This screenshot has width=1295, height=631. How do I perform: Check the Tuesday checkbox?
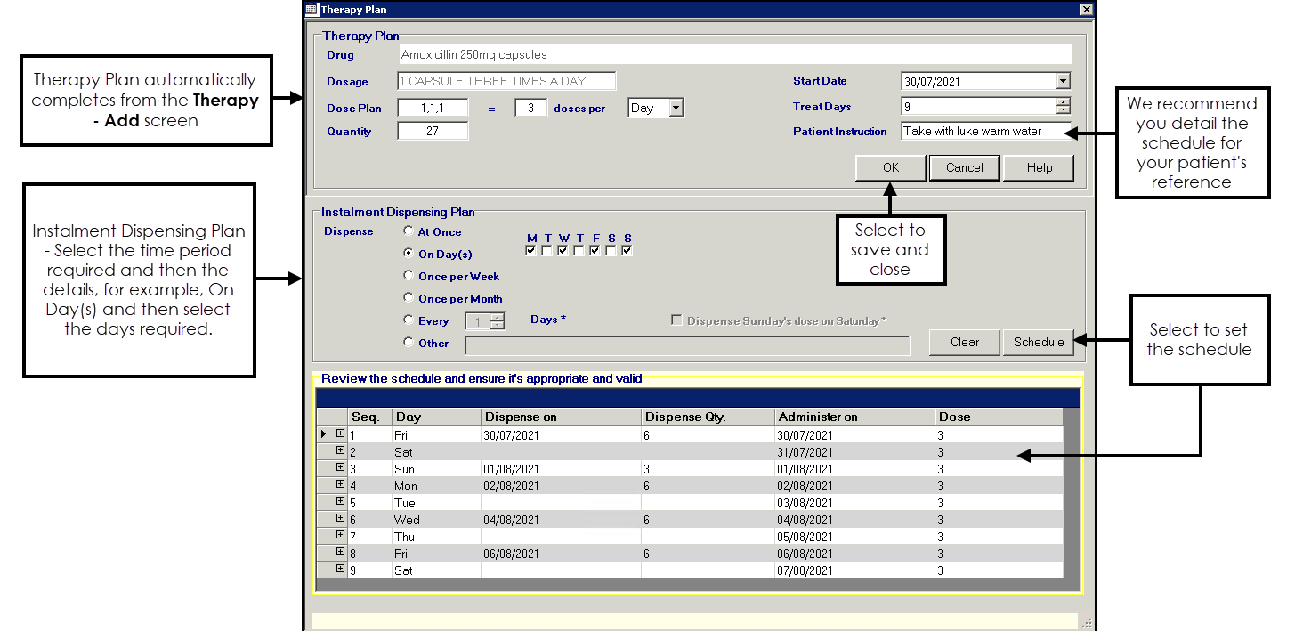(547, 251)
